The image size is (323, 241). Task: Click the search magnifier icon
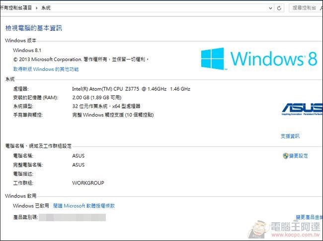click(321, 8)
